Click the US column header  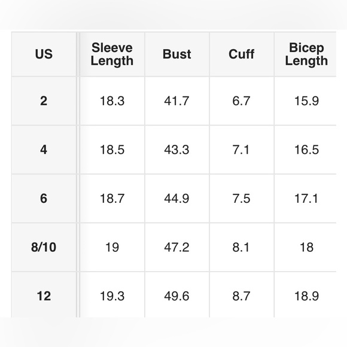click(x=44, y=54)
